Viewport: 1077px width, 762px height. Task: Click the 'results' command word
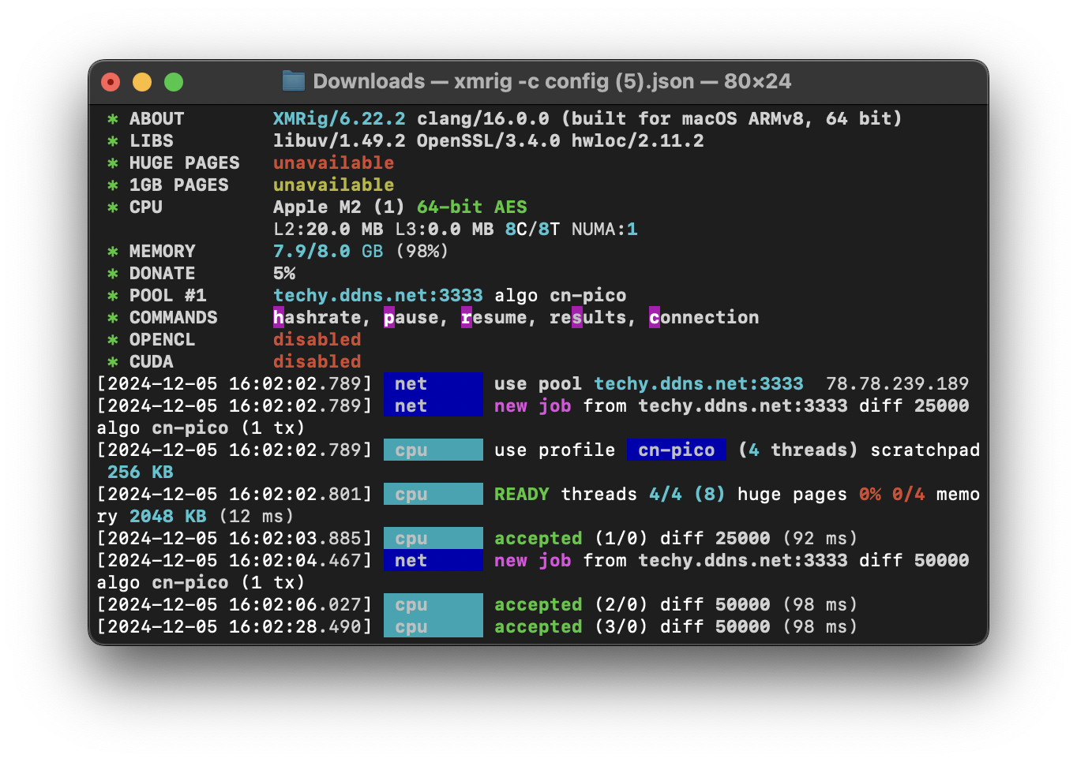(x=588, y=317)
